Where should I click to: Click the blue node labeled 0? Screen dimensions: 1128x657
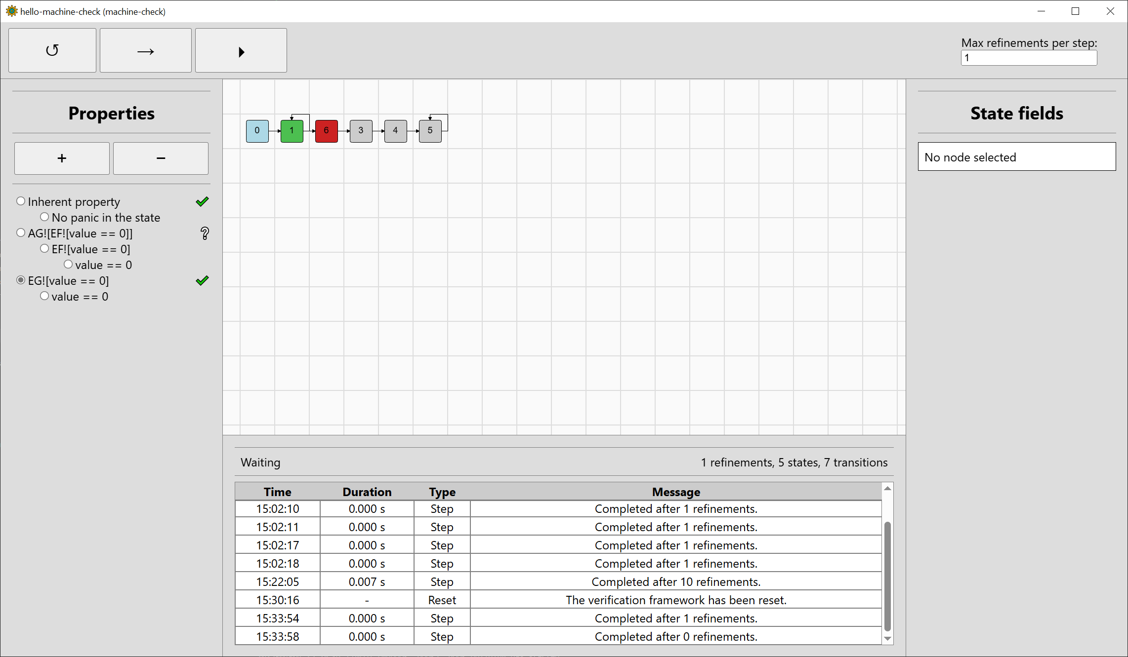tap(257, 131)
